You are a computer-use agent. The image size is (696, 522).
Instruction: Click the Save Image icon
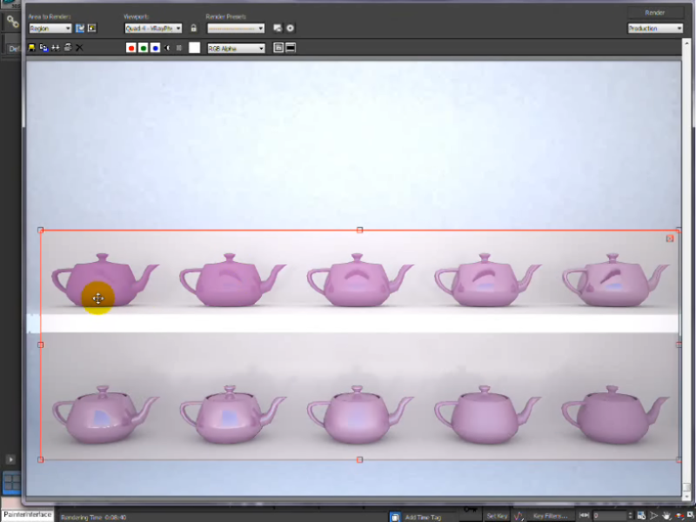(32, 48)
